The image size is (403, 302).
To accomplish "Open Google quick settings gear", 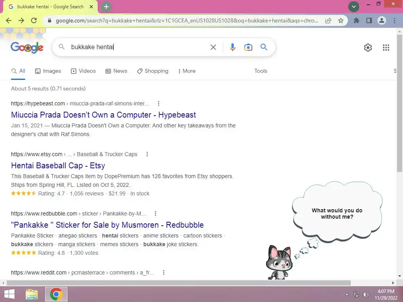I will pyautogui.click(x=368, y=48).
